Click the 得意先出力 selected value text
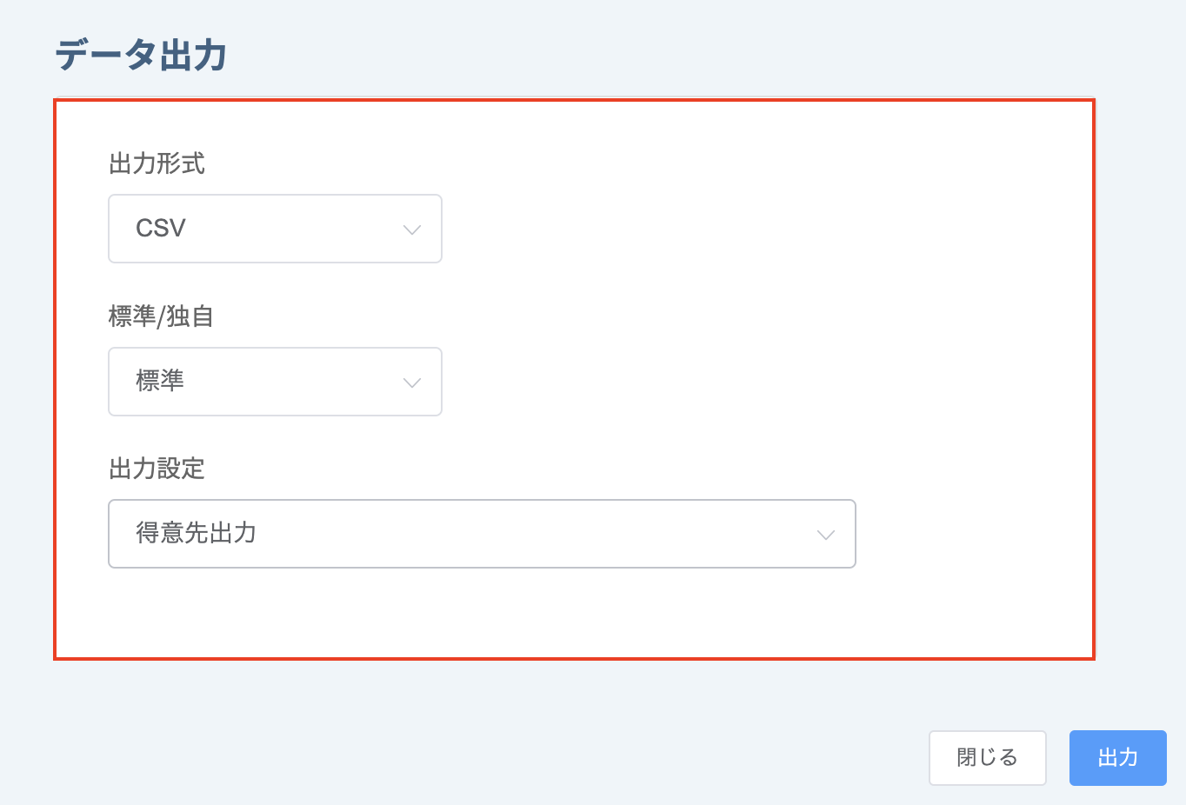This screenshot has width=1186, height=805. pyautogui.click(x=197, y=533)
